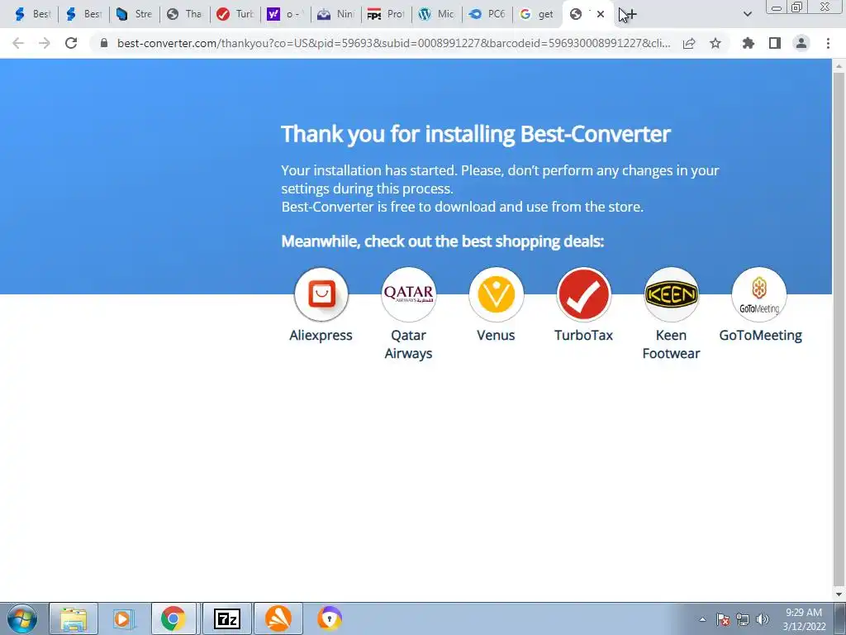
Task: Open the GoToMeeting logo icon
Action: click(758, 294)
